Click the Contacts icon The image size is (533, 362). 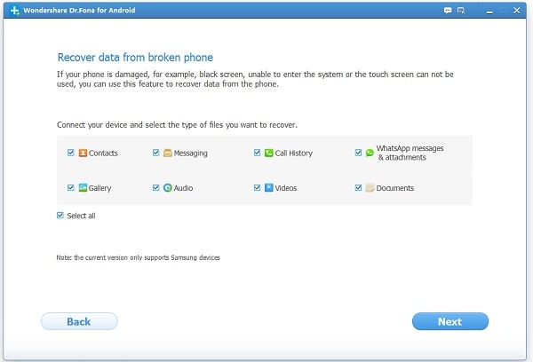(x=83, y=153)
